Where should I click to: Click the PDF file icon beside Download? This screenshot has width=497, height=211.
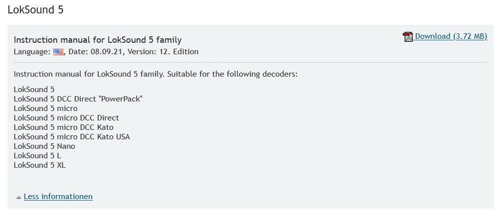tap(408, 37)
